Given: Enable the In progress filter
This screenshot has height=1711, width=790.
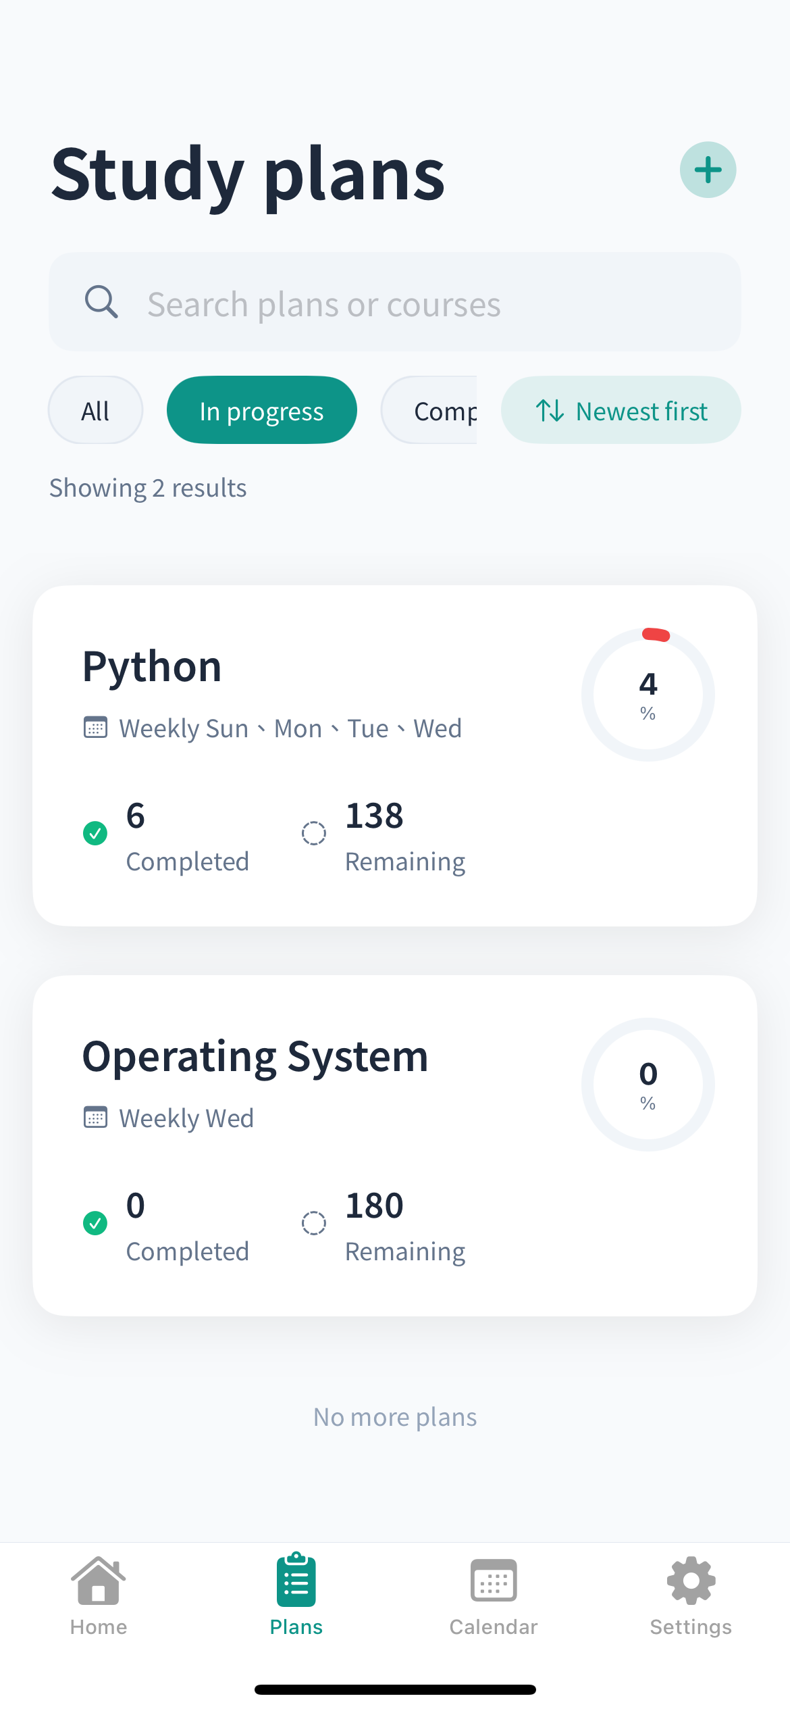Looking at the screenshot, I should click(x=261, y=410).
